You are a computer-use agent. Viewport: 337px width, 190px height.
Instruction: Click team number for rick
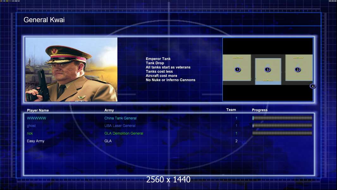coord(236,133)
